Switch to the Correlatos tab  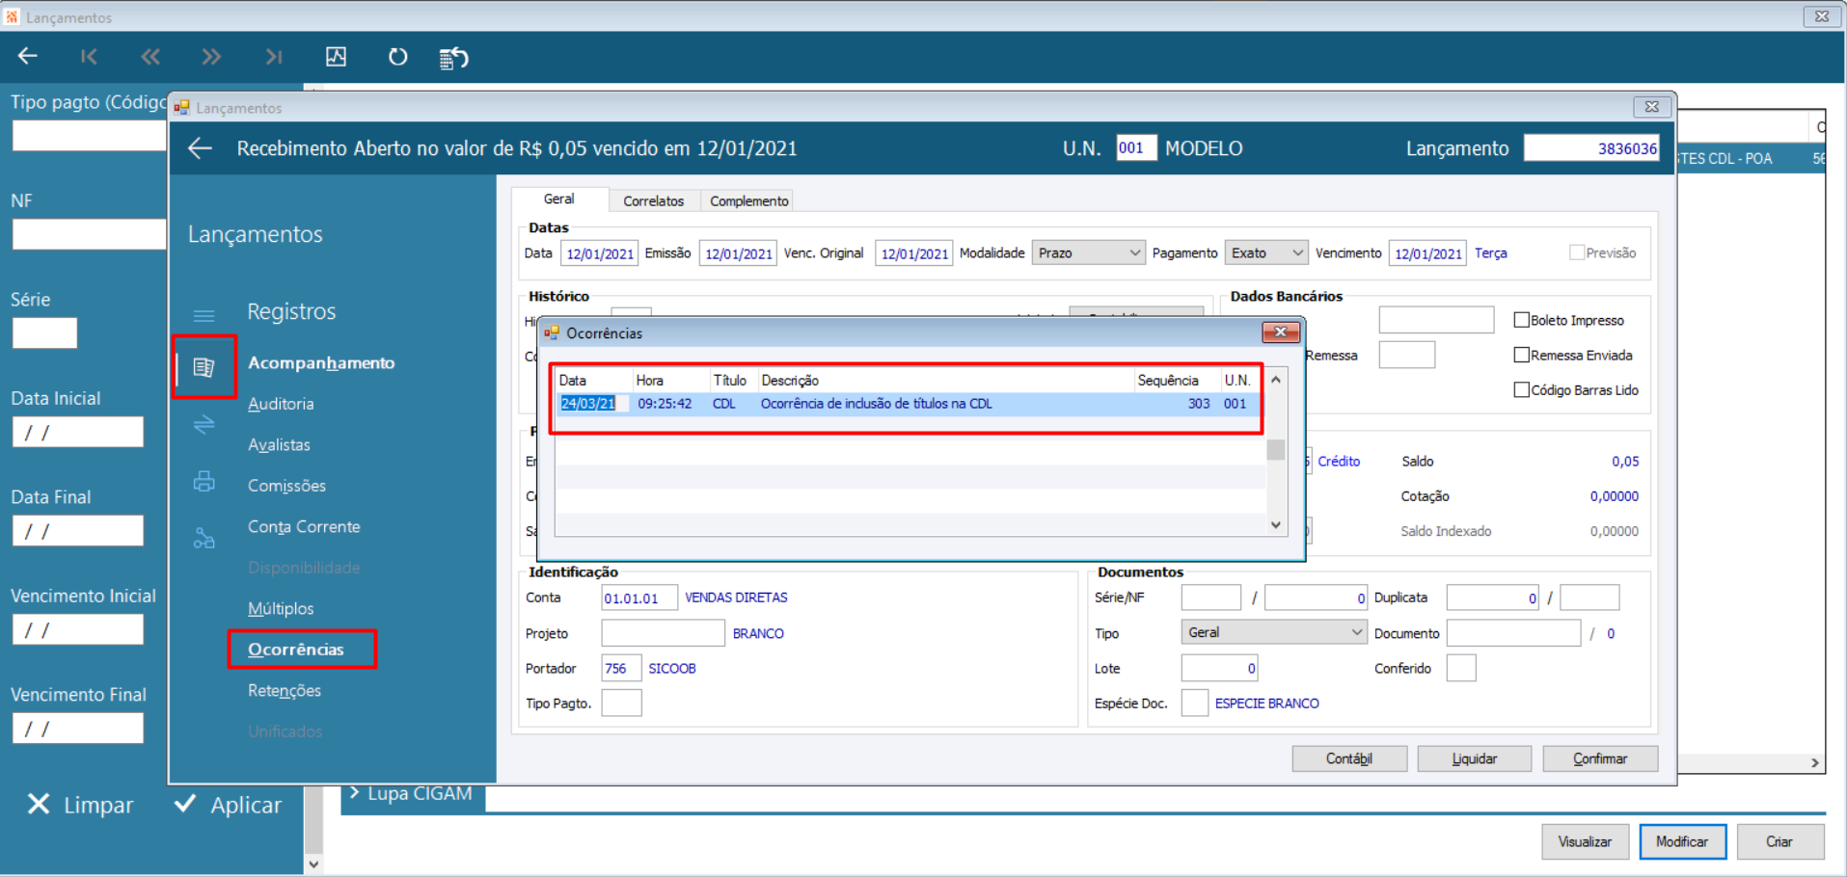pyautogui.click(x=653, y=200)
